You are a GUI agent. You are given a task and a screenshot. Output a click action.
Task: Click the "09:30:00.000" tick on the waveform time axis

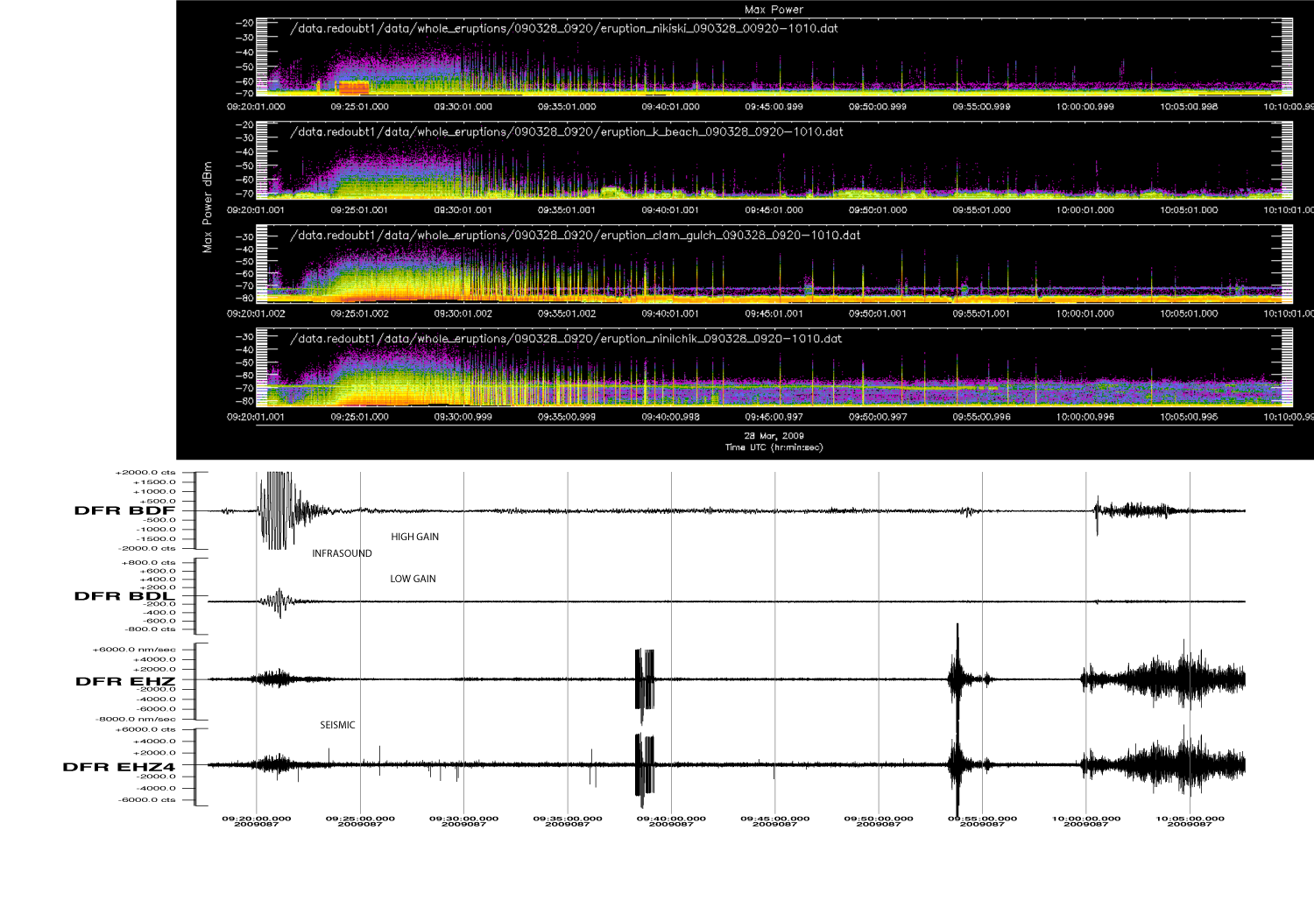(463, 819)
